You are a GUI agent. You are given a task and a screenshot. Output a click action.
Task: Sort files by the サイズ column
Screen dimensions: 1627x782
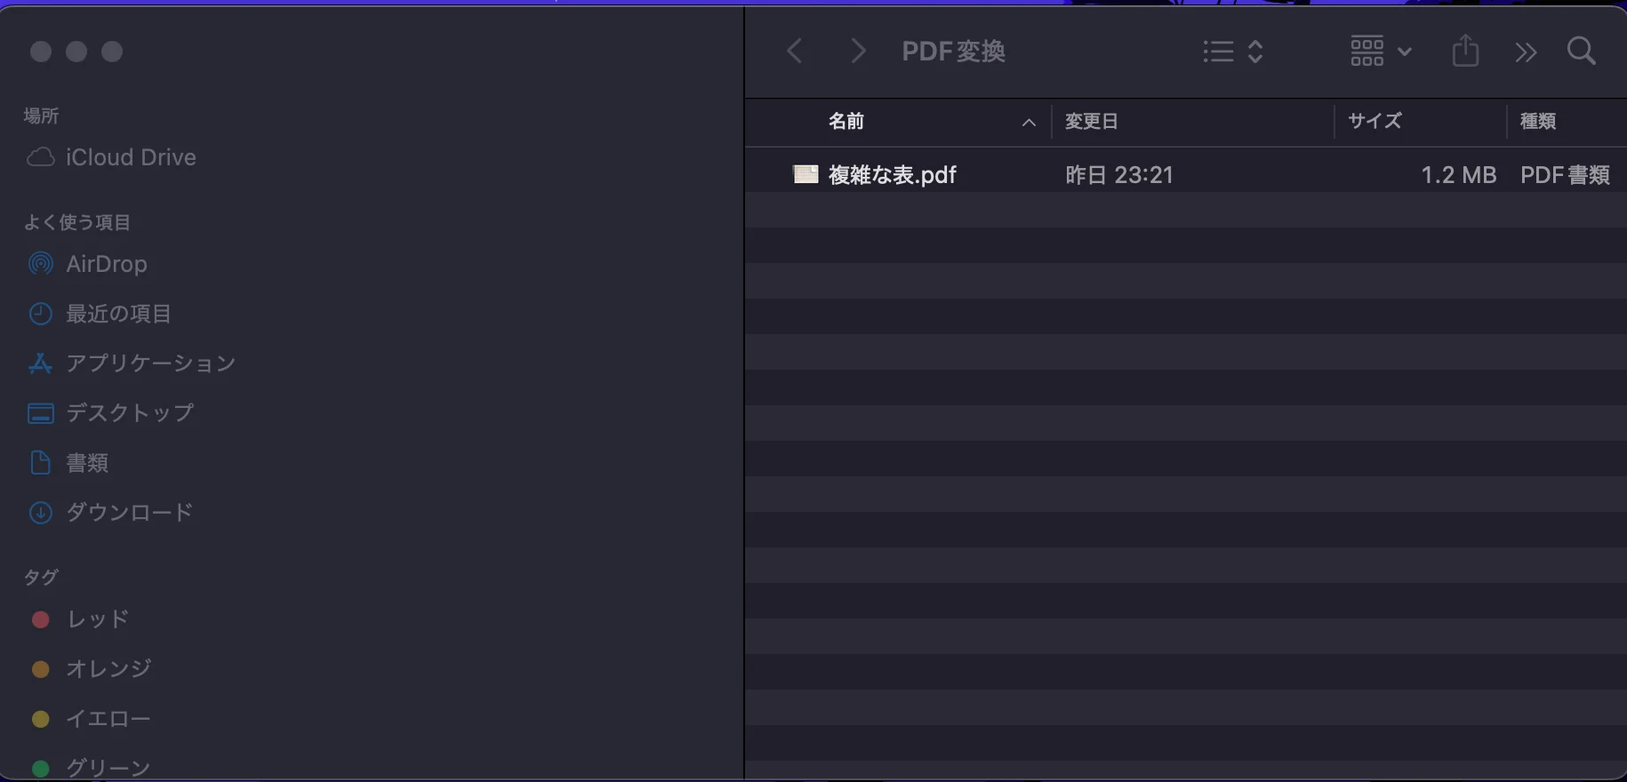[x=1374, y=121]
